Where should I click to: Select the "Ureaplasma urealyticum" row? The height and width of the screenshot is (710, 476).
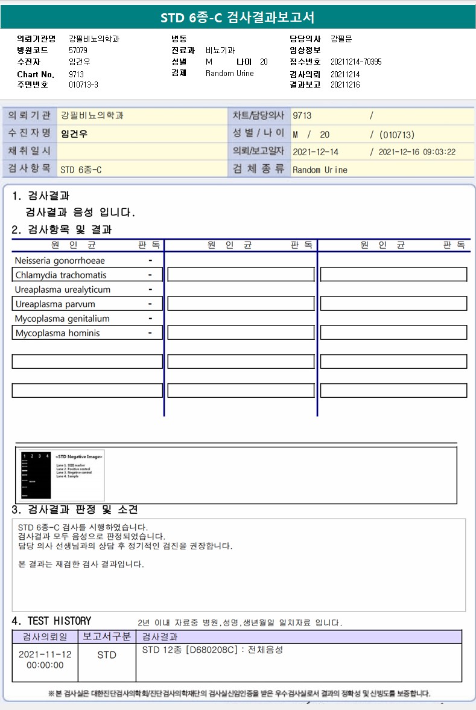pos(87,289)
